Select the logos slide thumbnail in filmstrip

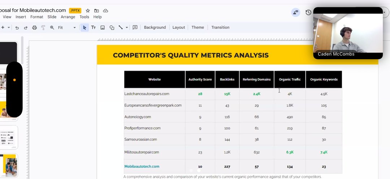pyautogui.click(x=8, y=137)
